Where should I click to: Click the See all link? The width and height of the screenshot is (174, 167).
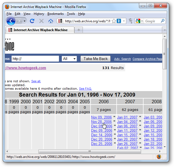pos(36,81)
